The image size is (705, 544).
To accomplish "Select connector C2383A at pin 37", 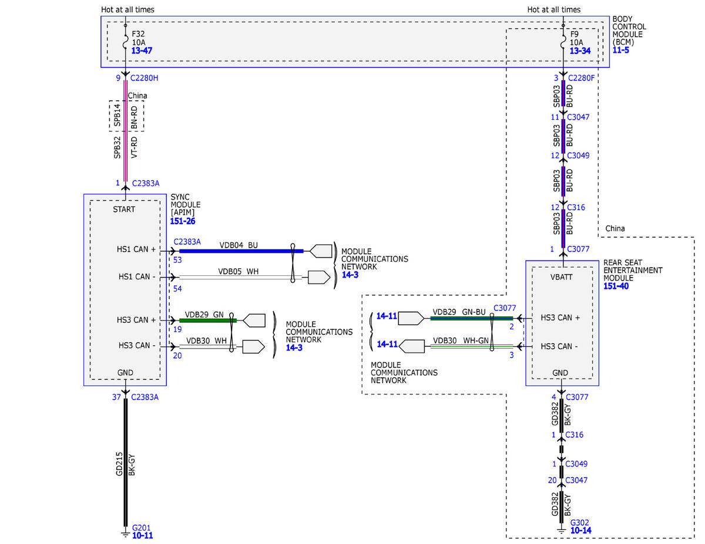I will click(x=145, y=397).
